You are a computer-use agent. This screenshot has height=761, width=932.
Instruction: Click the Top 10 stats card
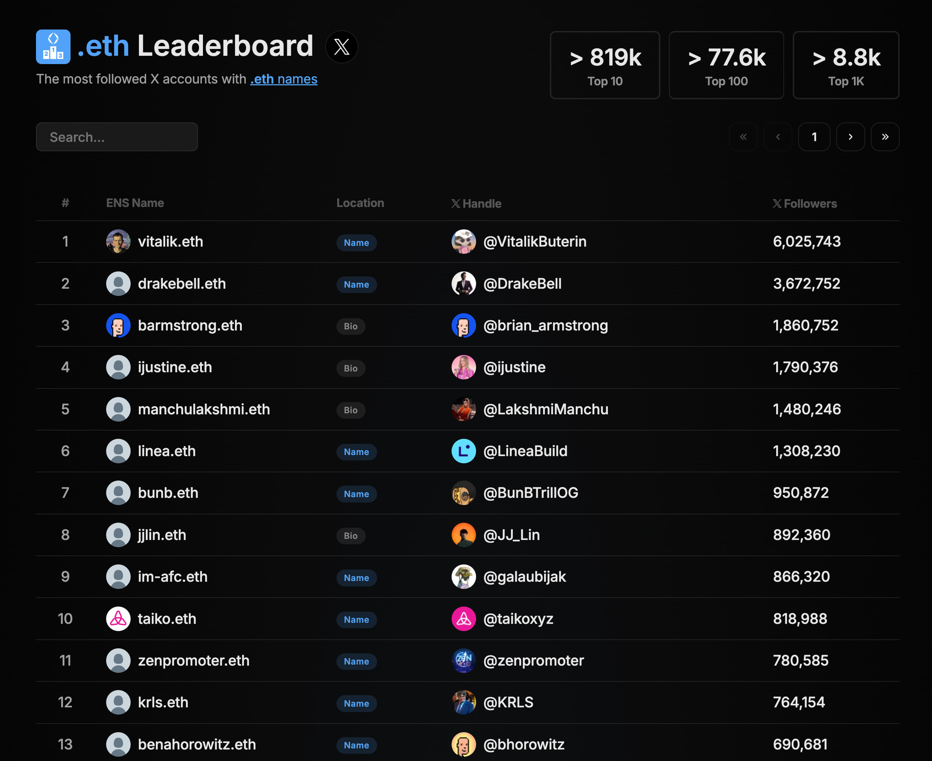point(604,65)
